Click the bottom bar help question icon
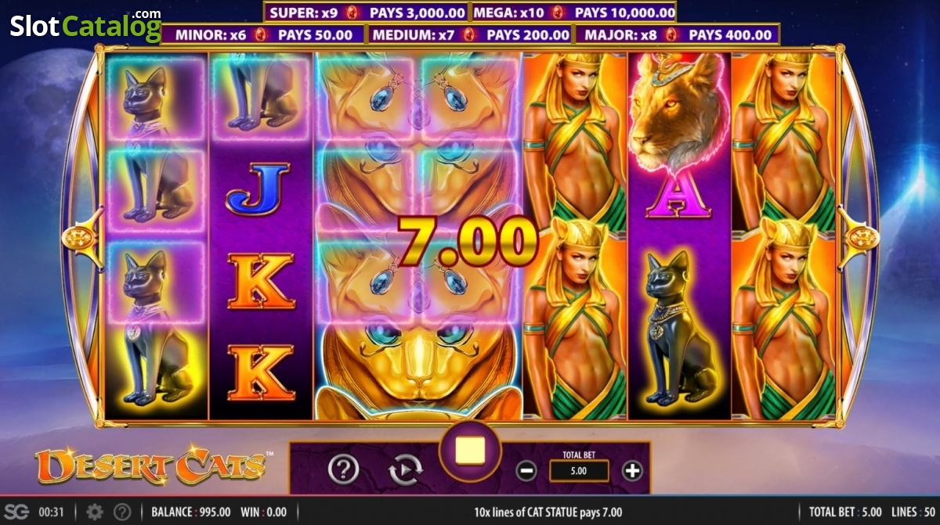The width and height of the screenshot is (940, 525). coord(122,512)
